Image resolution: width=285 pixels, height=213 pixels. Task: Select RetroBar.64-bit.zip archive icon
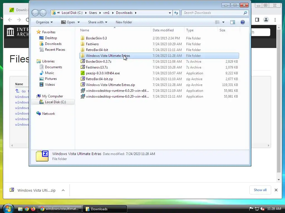tap(83, 79)
